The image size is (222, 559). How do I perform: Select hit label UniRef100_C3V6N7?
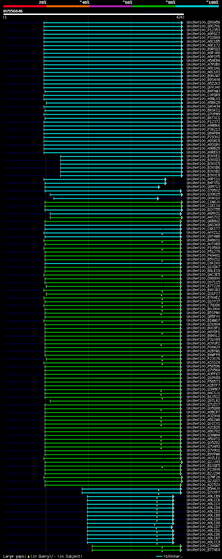pos(203,546)
